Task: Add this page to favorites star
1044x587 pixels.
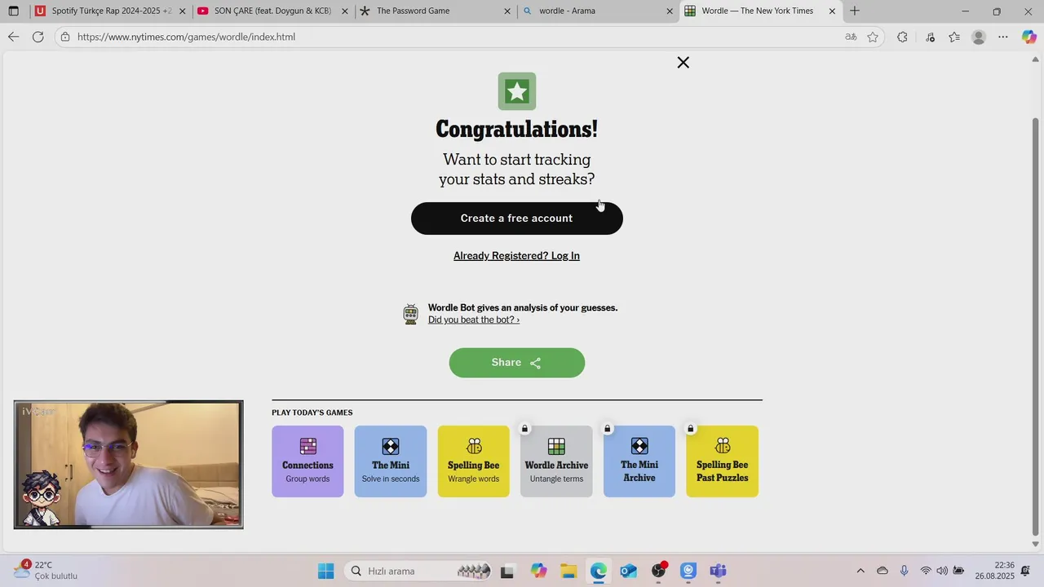Action: coord(873,37)
